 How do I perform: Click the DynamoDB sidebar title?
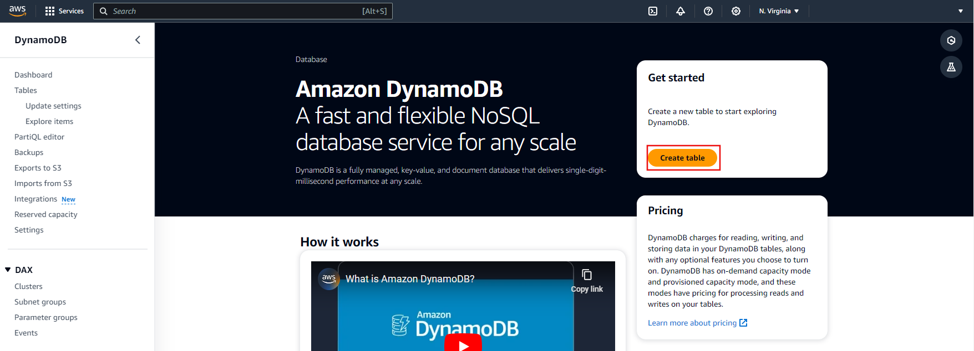[x=40, y=40]
